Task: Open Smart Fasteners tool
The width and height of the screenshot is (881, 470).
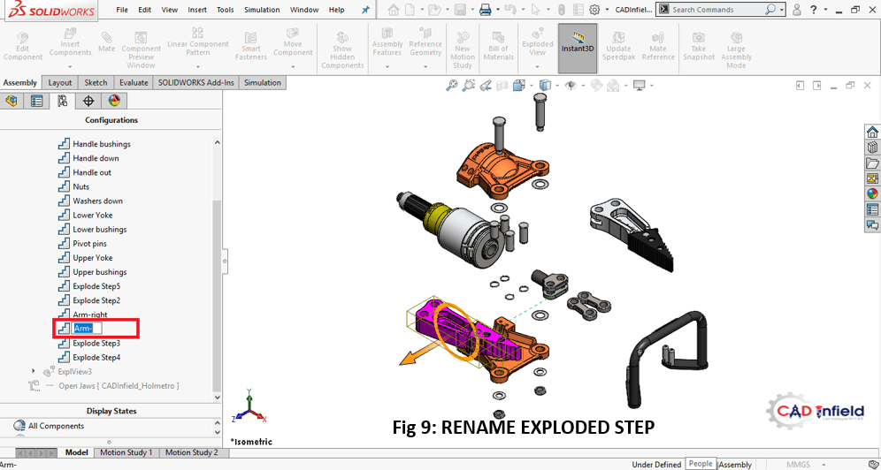Action: click(250, 47)
